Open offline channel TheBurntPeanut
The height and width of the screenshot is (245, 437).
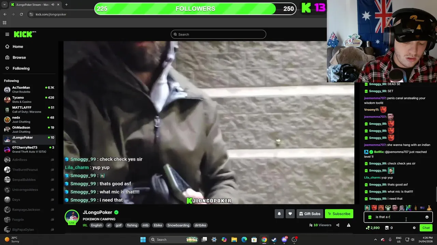29,169
